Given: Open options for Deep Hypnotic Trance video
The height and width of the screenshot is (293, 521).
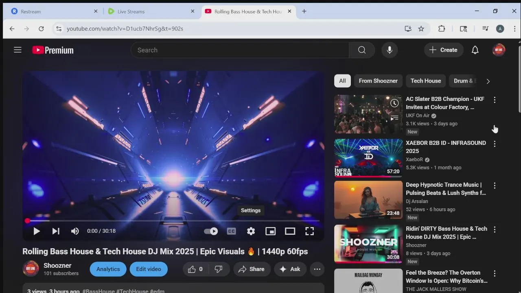Looking at the screenshot, I should tap(495, 186).
